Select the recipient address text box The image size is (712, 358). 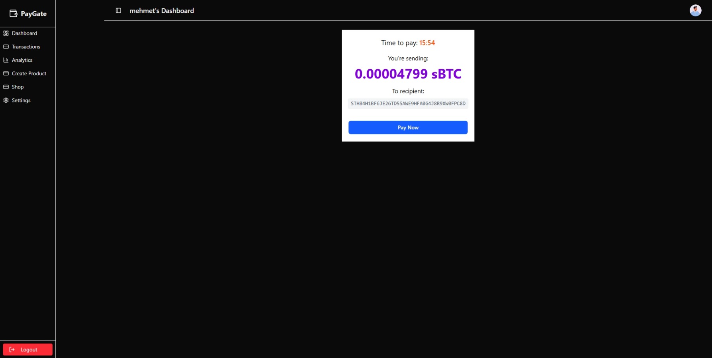coord(408,104)
